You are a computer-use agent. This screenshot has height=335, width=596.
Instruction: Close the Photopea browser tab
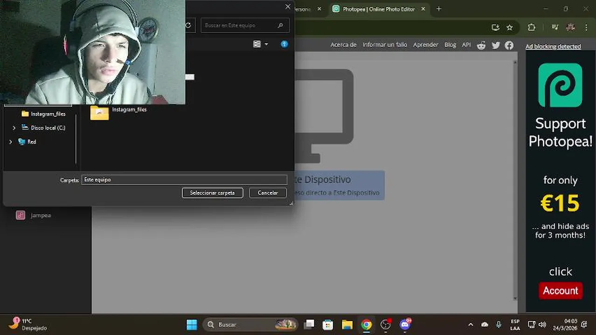point(423,9)
